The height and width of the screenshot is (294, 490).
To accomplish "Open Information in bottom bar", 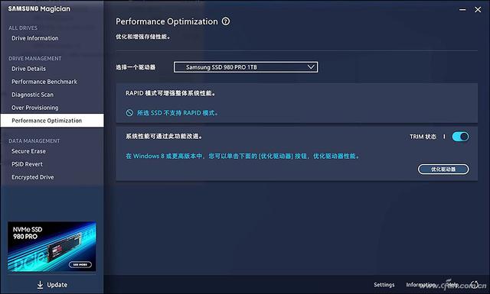I will click(420, 285).
